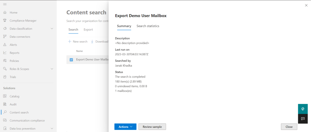The width and height of the screenshot is (311, 132).
Task: Click the 1 mailbox(es) status line
Action: click(123, 91)
